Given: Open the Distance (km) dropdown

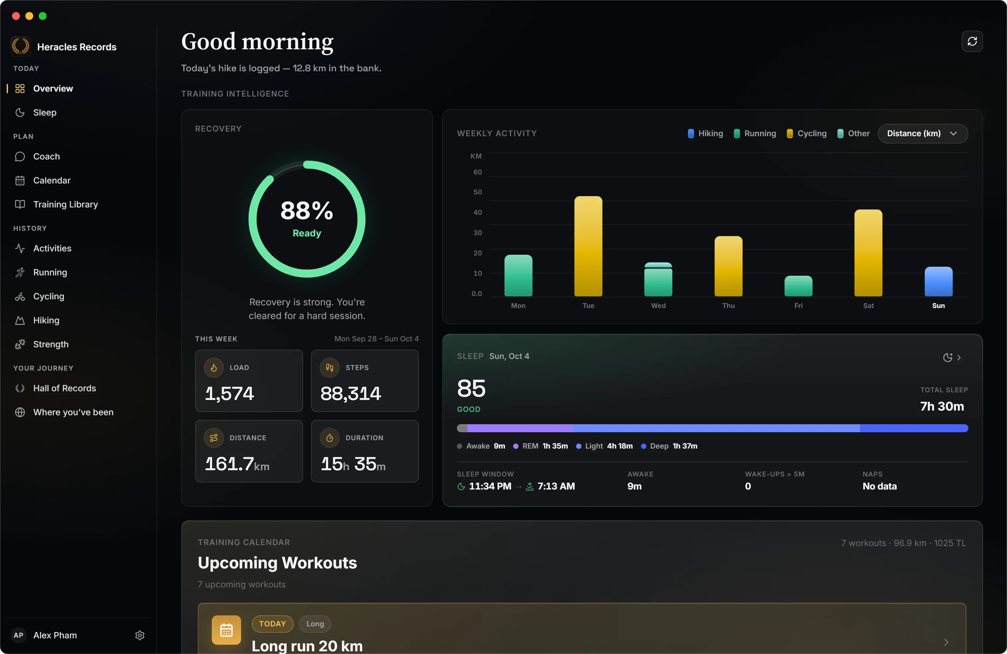Looking at the screenshot, I should [x=922, y=134].
